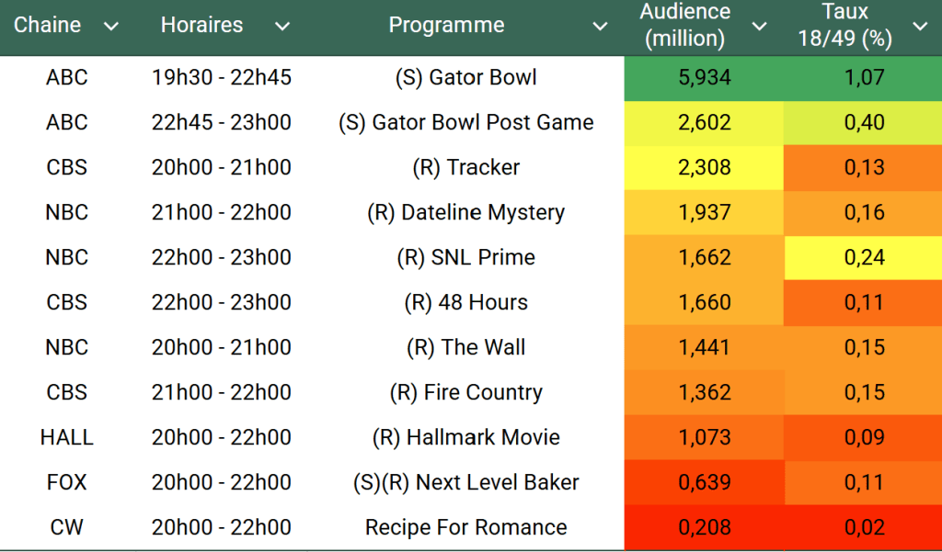Select the 19h30 - 22h45 time cell
This screenshot has width=942, height=552.
(x=222, y=78)
